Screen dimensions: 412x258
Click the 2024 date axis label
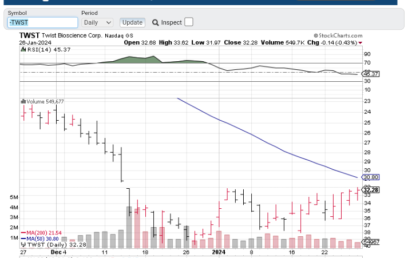(x=219, y=252)
